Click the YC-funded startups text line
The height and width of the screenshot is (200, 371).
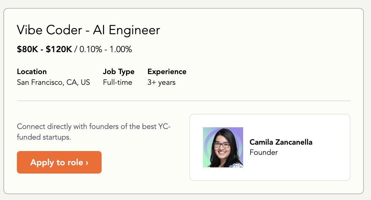[44, 137]
